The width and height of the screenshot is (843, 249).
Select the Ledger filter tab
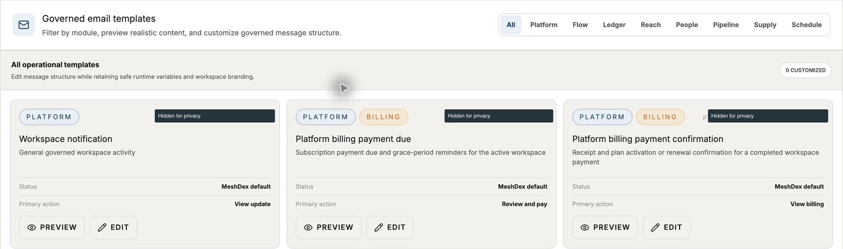point(614,25)
